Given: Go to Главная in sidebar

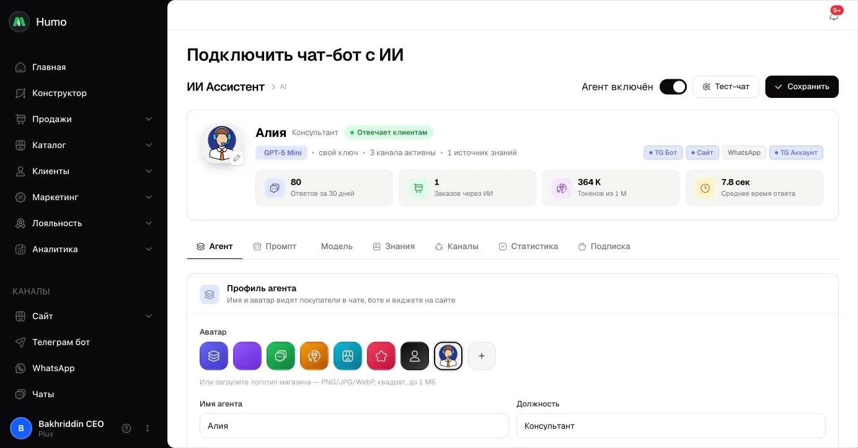Looking at the screenshot, I should [x=84, y=67].
